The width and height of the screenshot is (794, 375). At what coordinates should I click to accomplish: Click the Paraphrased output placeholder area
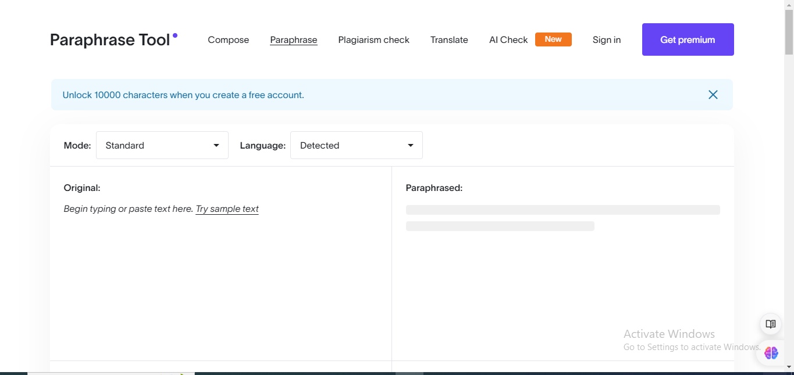coord(562,218)
